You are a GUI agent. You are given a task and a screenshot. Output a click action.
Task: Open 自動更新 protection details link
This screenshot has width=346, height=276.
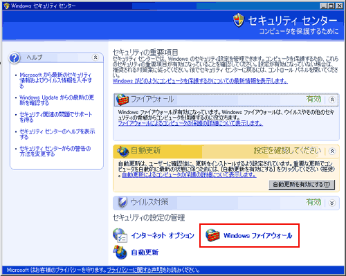(x=189, y=175)
